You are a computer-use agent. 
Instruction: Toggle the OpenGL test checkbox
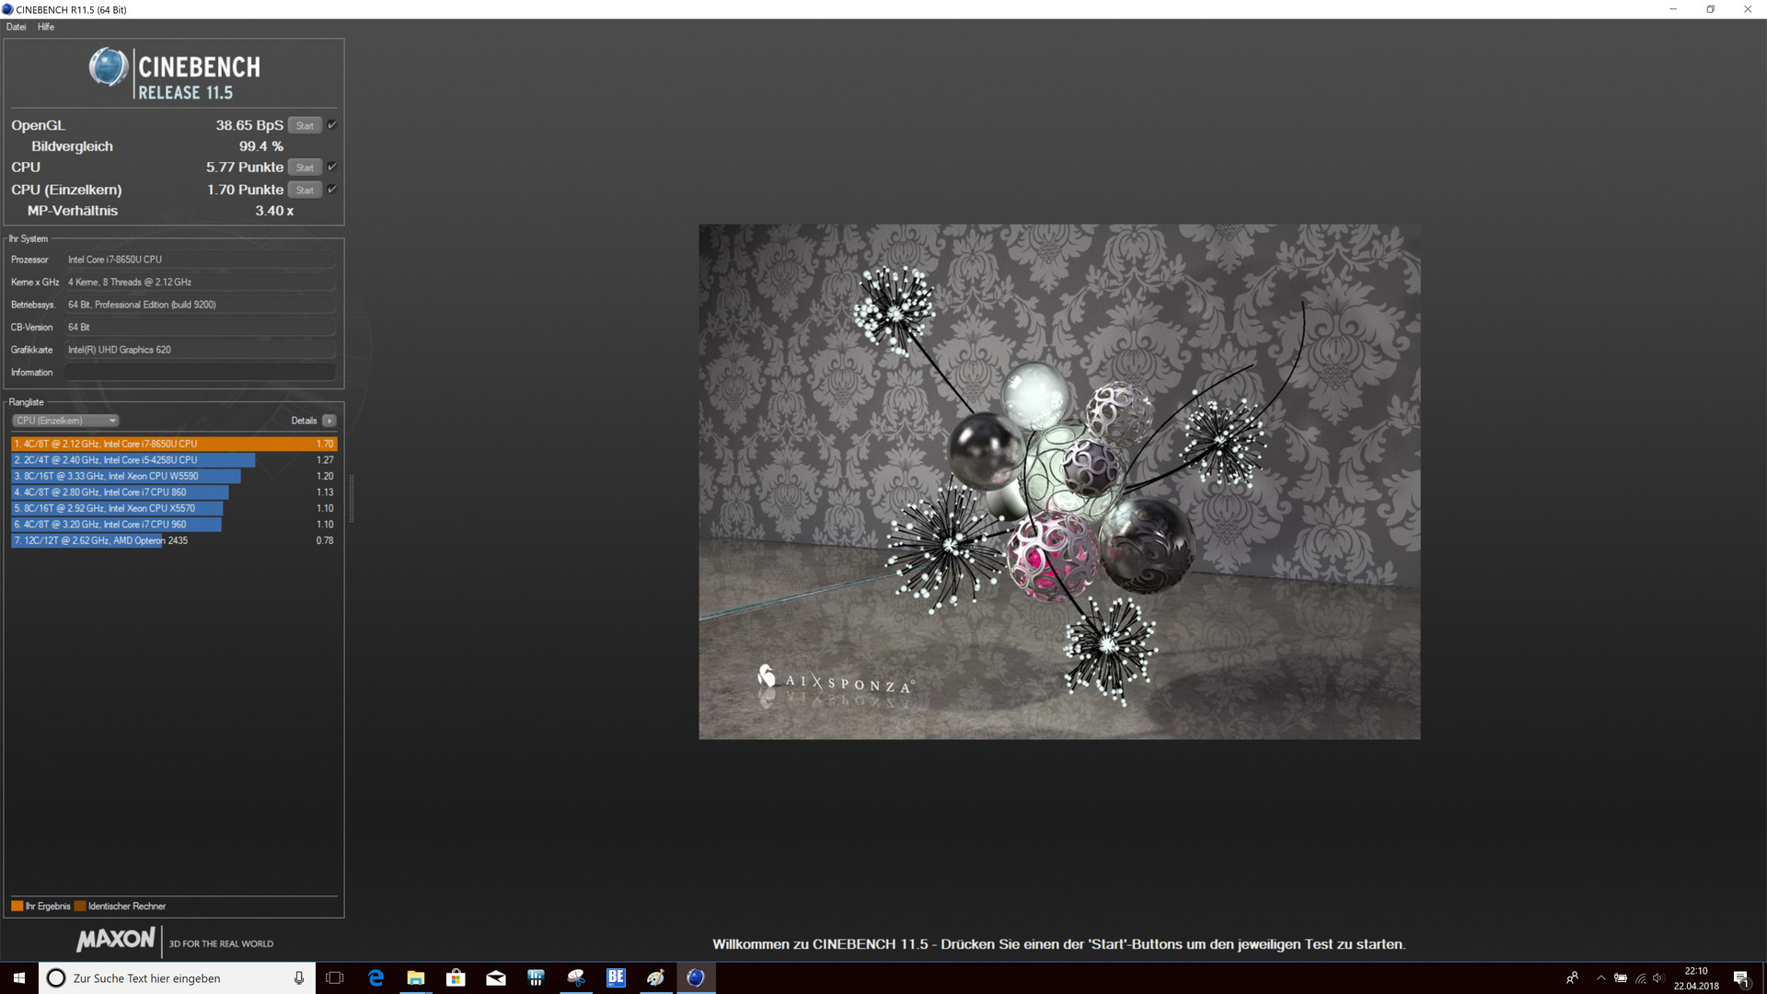point(332,125)
